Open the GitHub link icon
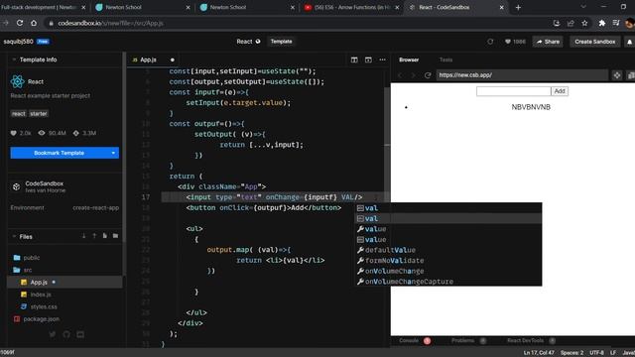635x357 pixels. 66,334
